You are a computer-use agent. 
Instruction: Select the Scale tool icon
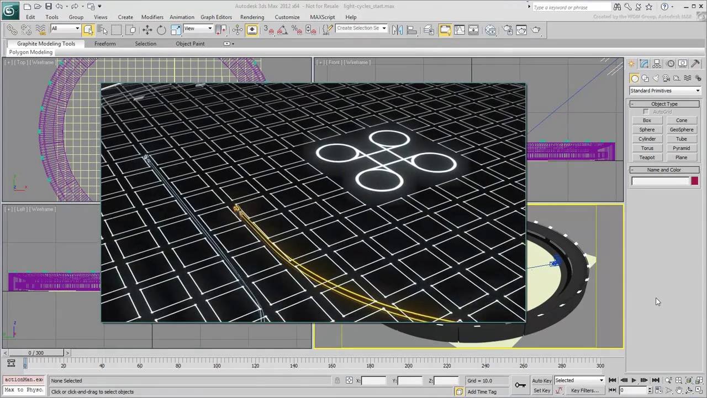coord(176,30)
